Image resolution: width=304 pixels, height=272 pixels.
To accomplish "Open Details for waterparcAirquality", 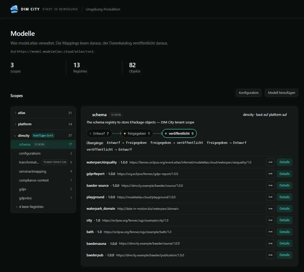I will click(x=284, y=162).
